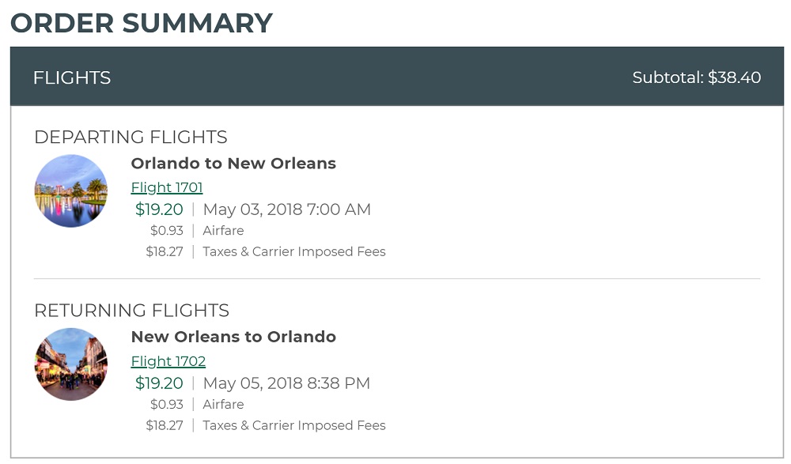
Task: Click the Airfare label under Flight 1701
Action: coord(223,231)
